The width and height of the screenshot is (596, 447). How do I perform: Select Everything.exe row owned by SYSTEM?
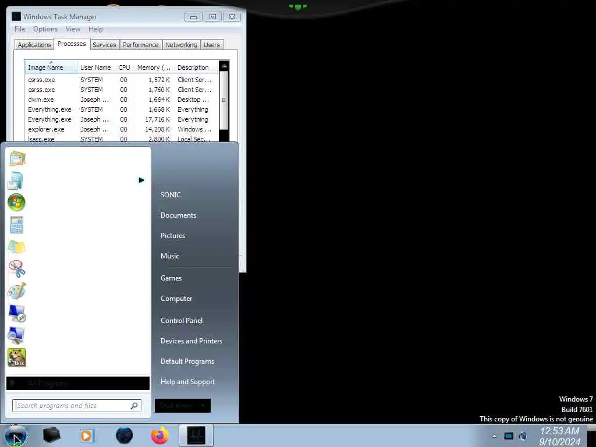pos(122,109)
